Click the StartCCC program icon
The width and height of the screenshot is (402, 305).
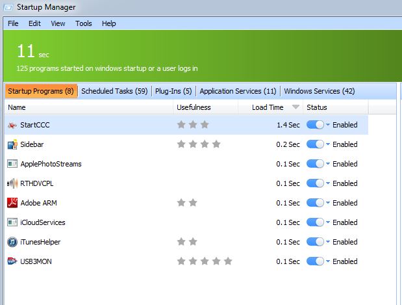(x=12, y=125)
